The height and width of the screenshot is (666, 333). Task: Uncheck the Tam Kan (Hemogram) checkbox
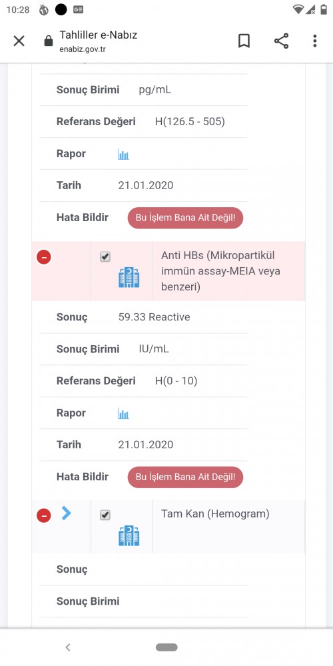point(105,515)
